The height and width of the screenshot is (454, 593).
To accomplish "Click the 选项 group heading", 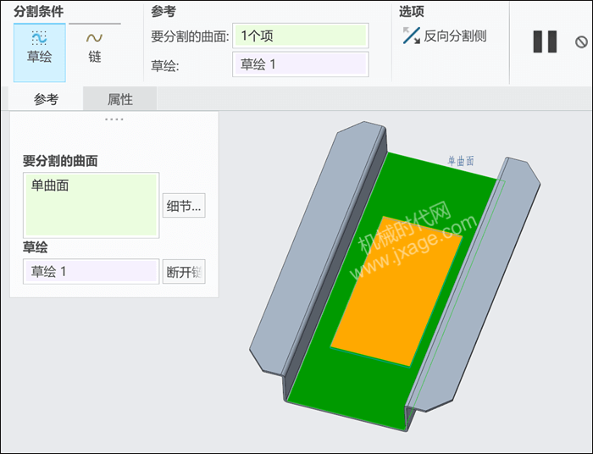I will (x=412, y=12).
